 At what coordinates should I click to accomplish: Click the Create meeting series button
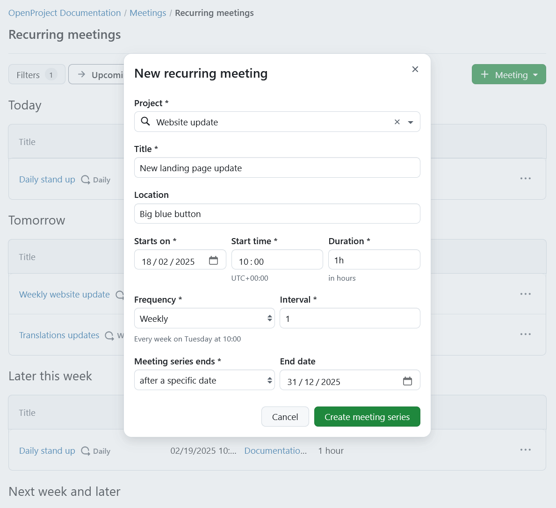coord(367,416)
